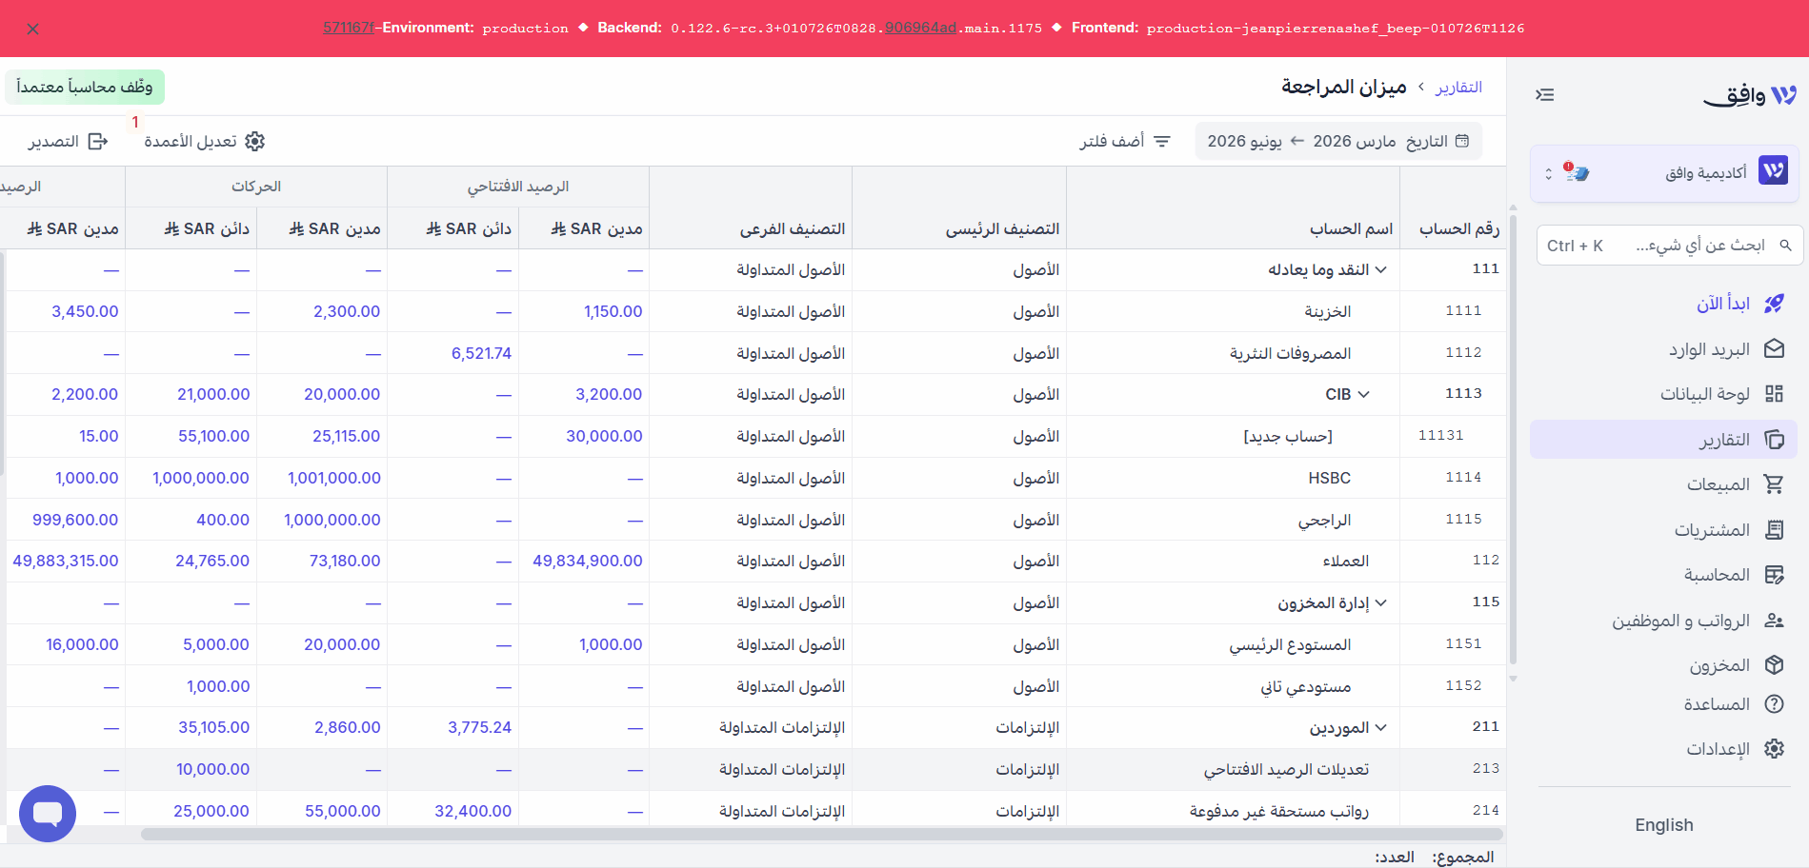Viewport: 1809px width, 868px height.
Task: Click the Wafeq logo
Action: pyautogui.click(x=1749, y=94)
